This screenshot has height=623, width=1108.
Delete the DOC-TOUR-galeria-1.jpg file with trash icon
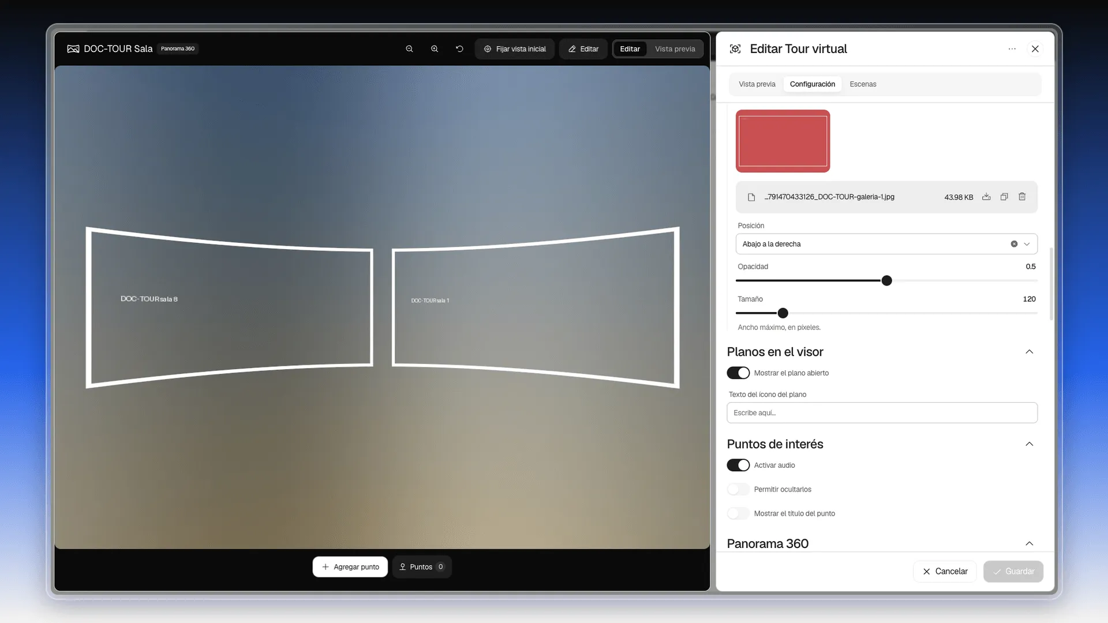tap(1022, 197)
